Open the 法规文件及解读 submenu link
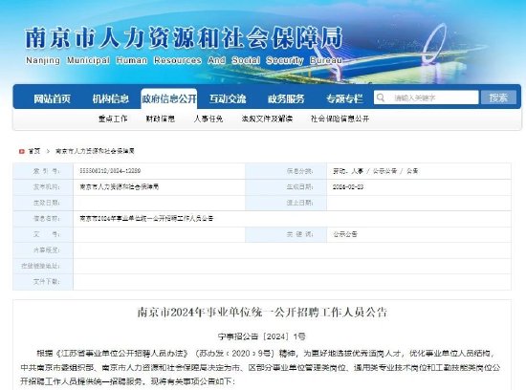 [x=267, y=119]
